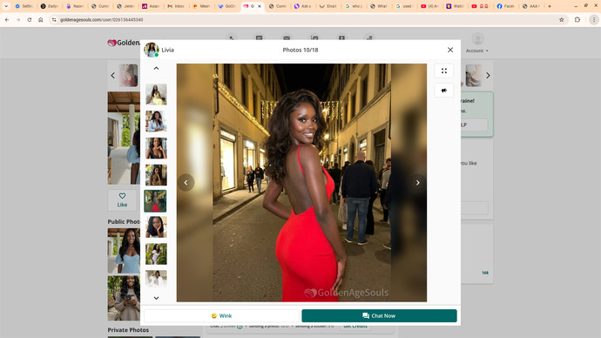Bookmark this page with the star icon
Image resolution: width=601 pixels, height=338 pixels.
point(562,19)
